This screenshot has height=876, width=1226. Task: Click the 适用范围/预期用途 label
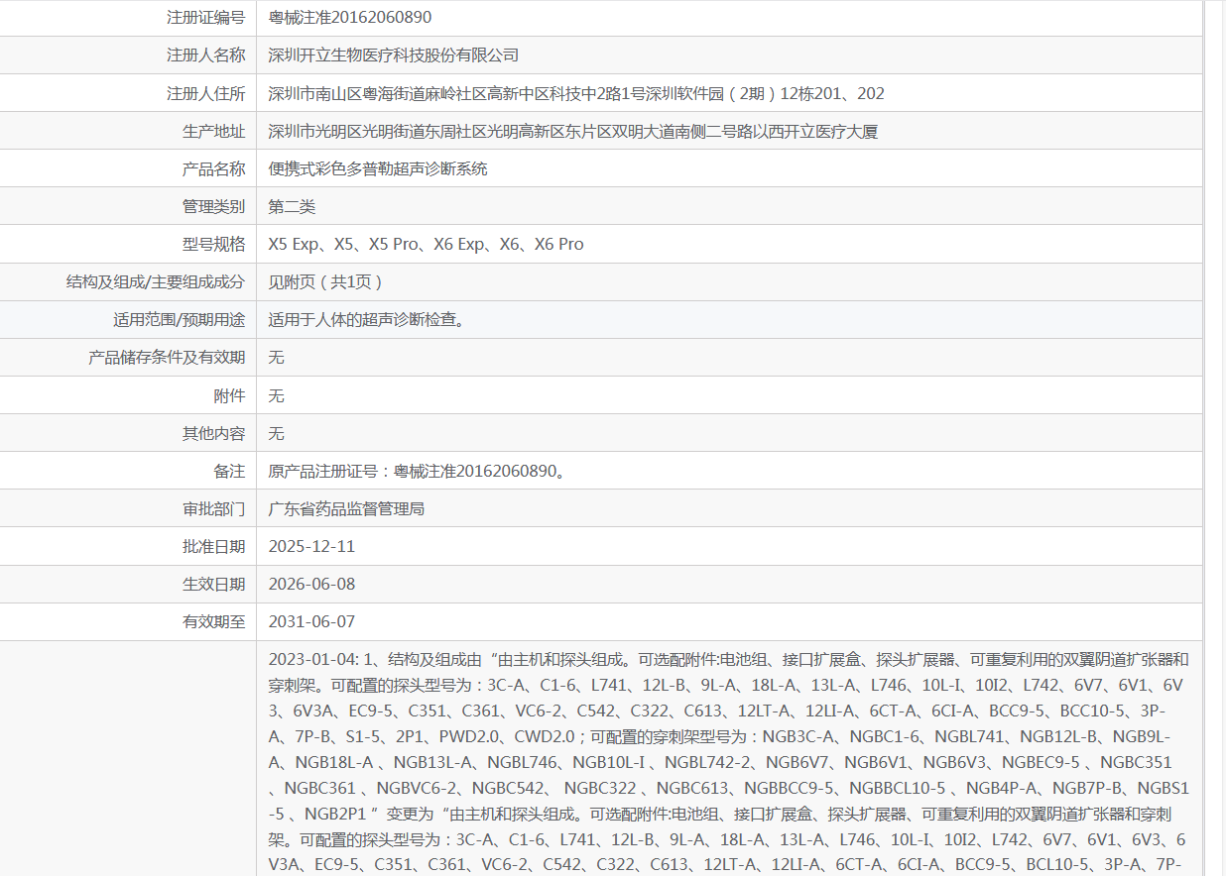click(x=180, y=320)
